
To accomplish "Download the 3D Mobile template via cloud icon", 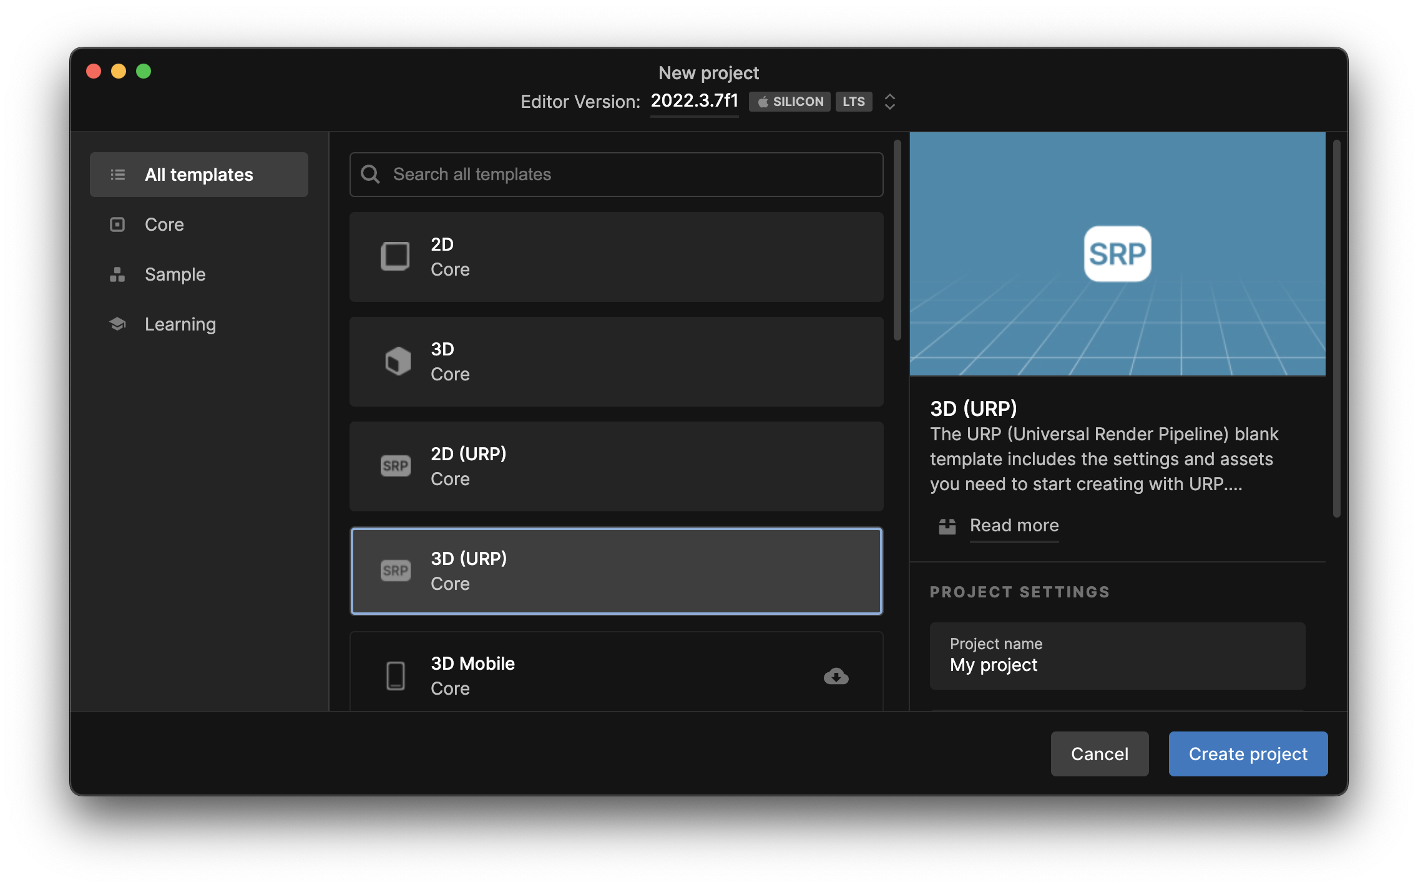I will coord(836,676).
